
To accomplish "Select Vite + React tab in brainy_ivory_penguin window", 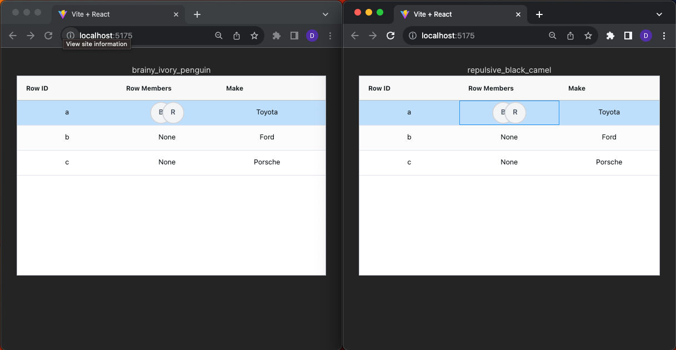I will 119,14.
